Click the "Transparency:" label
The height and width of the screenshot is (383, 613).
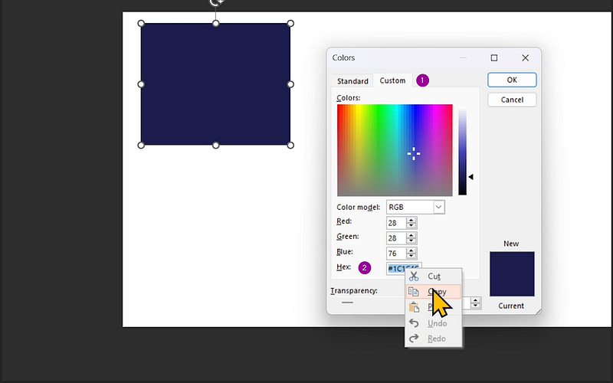[354, 291]
